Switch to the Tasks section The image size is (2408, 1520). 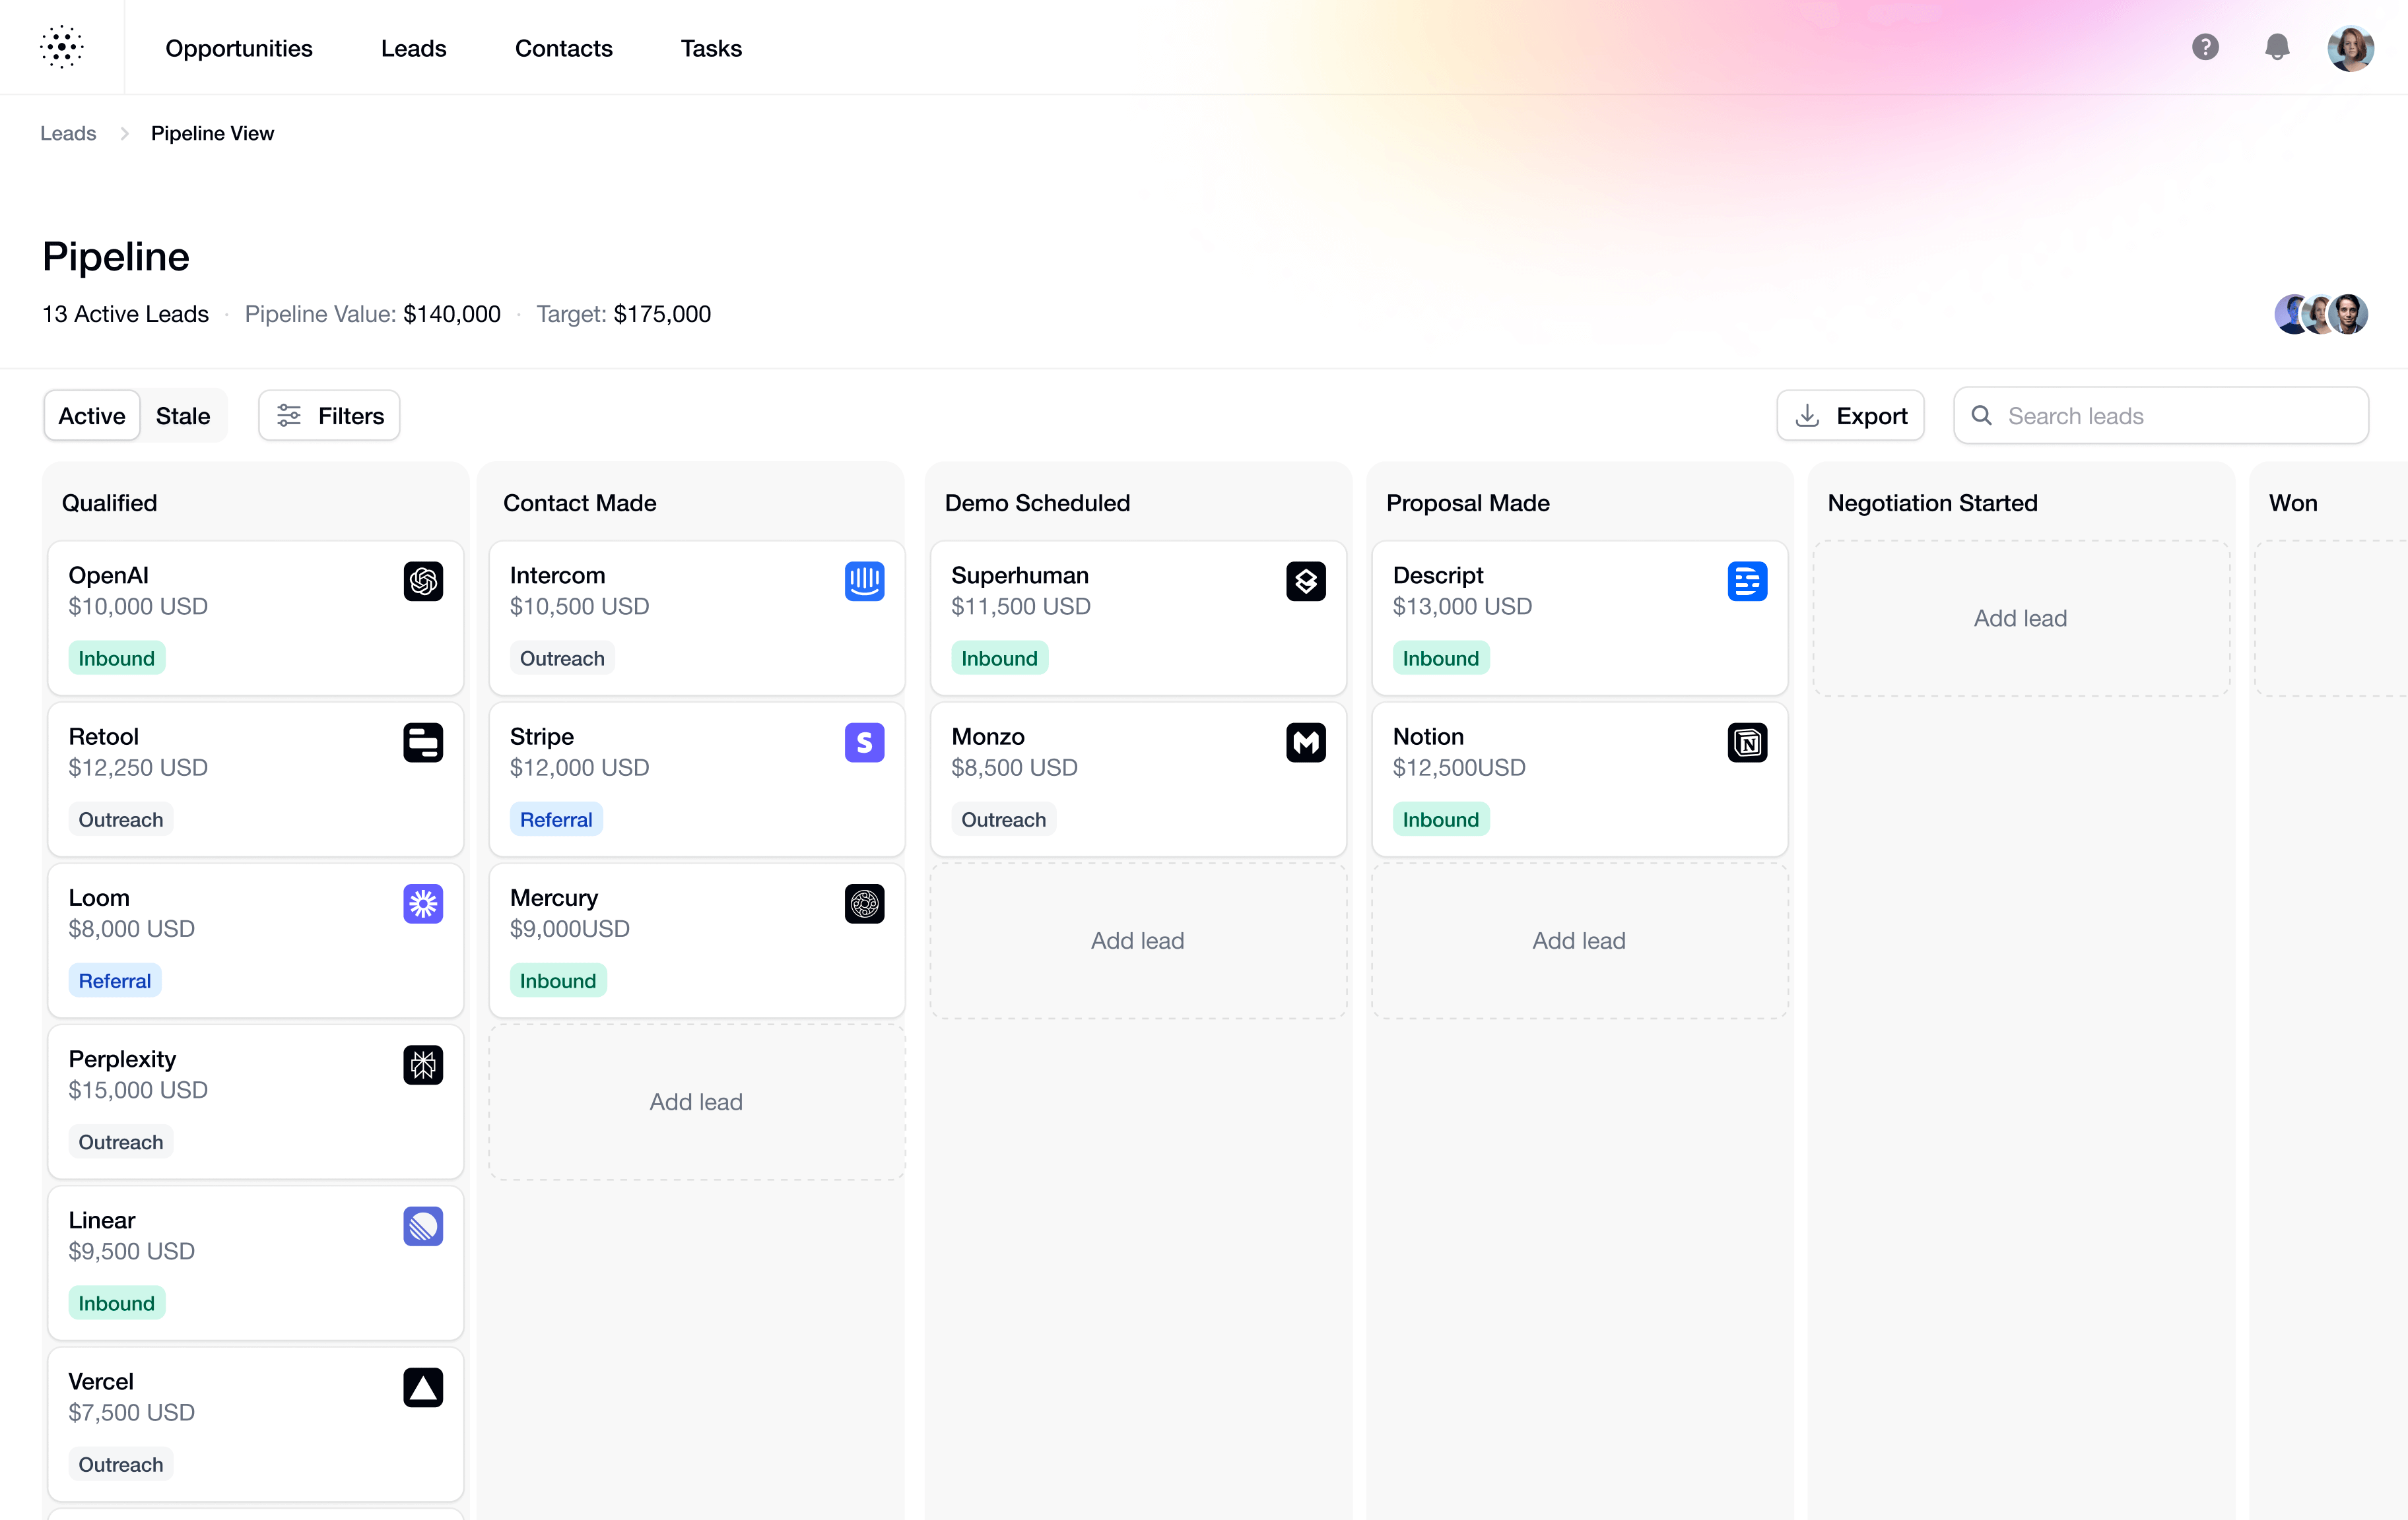pyautogui.click(x=711, y=48)
